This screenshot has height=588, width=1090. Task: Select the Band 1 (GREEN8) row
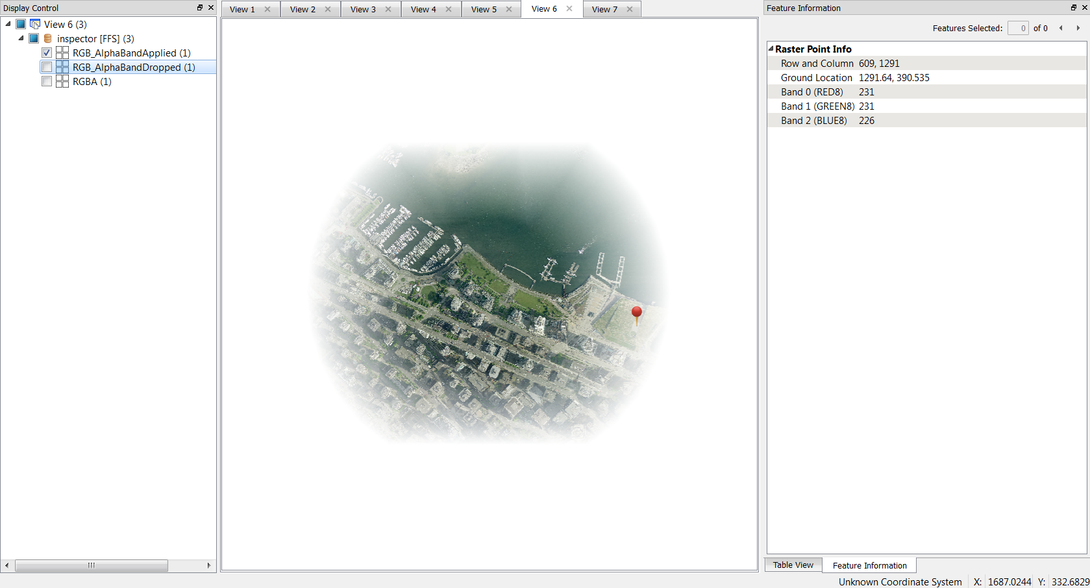tap(926, 106)
